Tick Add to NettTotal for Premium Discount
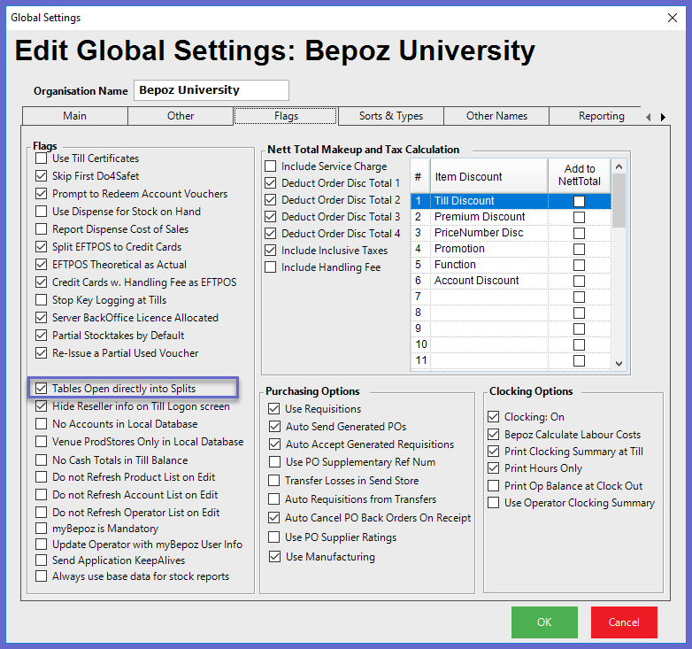 pyautogui.click(x=579, y=217)
